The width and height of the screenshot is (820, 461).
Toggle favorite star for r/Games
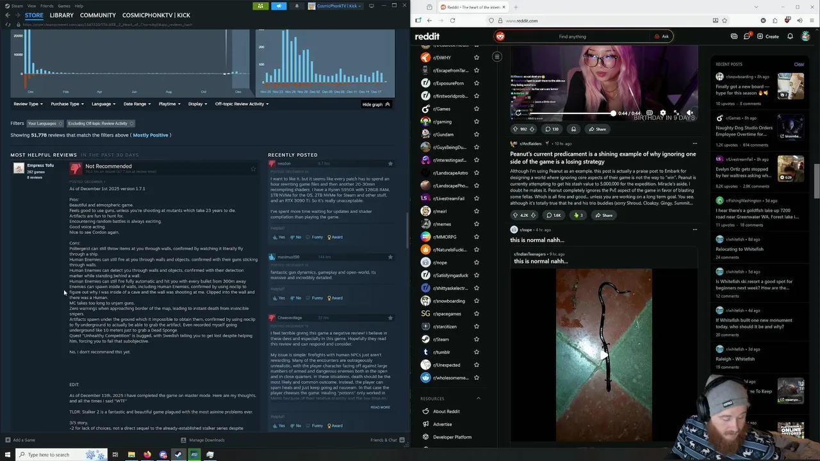476,109
